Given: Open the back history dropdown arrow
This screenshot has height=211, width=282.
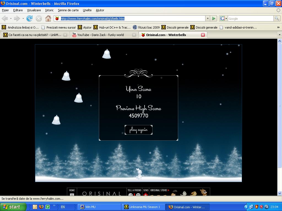Looking at the screenshot, I should click(11, 18).
